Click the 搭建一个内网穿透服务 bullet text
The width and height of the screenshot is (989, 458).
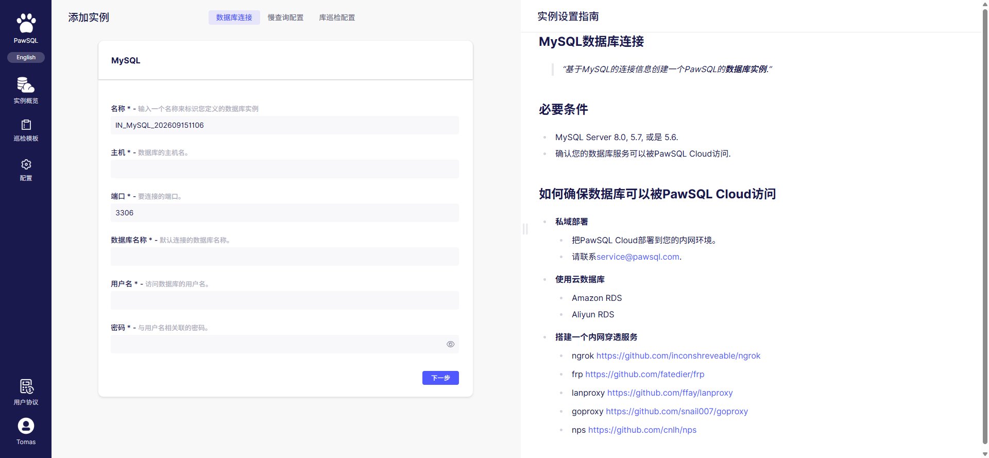tap(596, 337)
